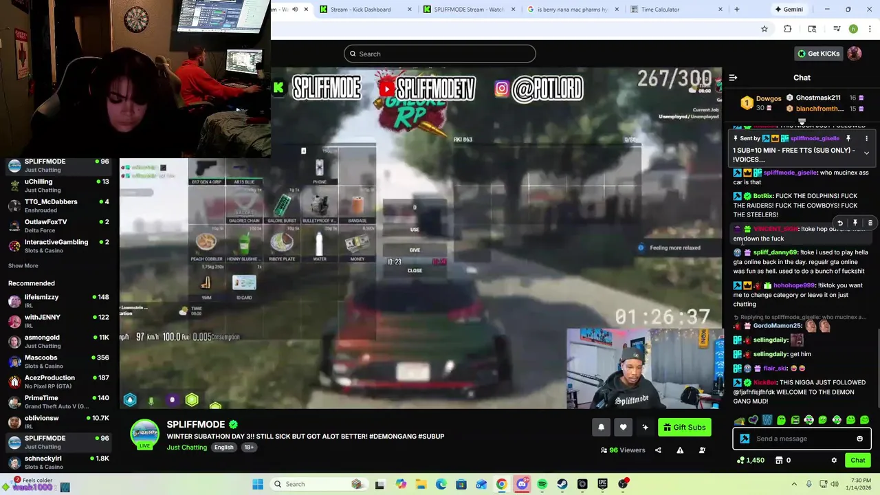This screenshot has height=495, width=880.
Task: Expand the gift leaderboard handle
Action: tap(802, 122)
